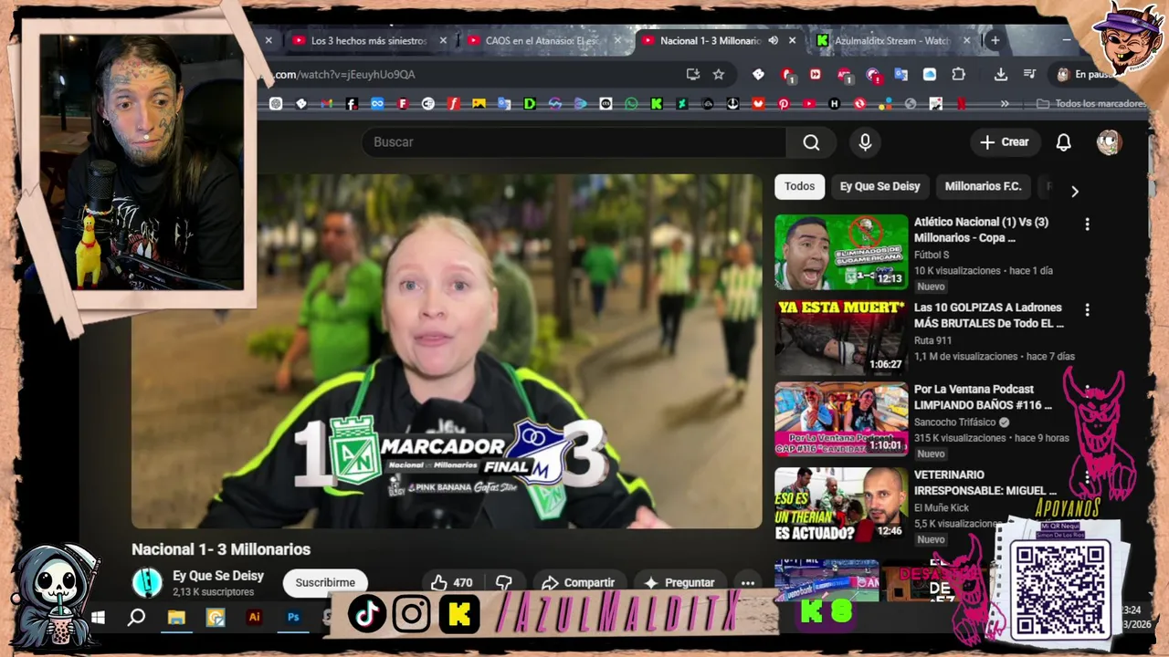1169x657 pixels.
Task: Open the green D bookmark icon
Action: [530, 104]
